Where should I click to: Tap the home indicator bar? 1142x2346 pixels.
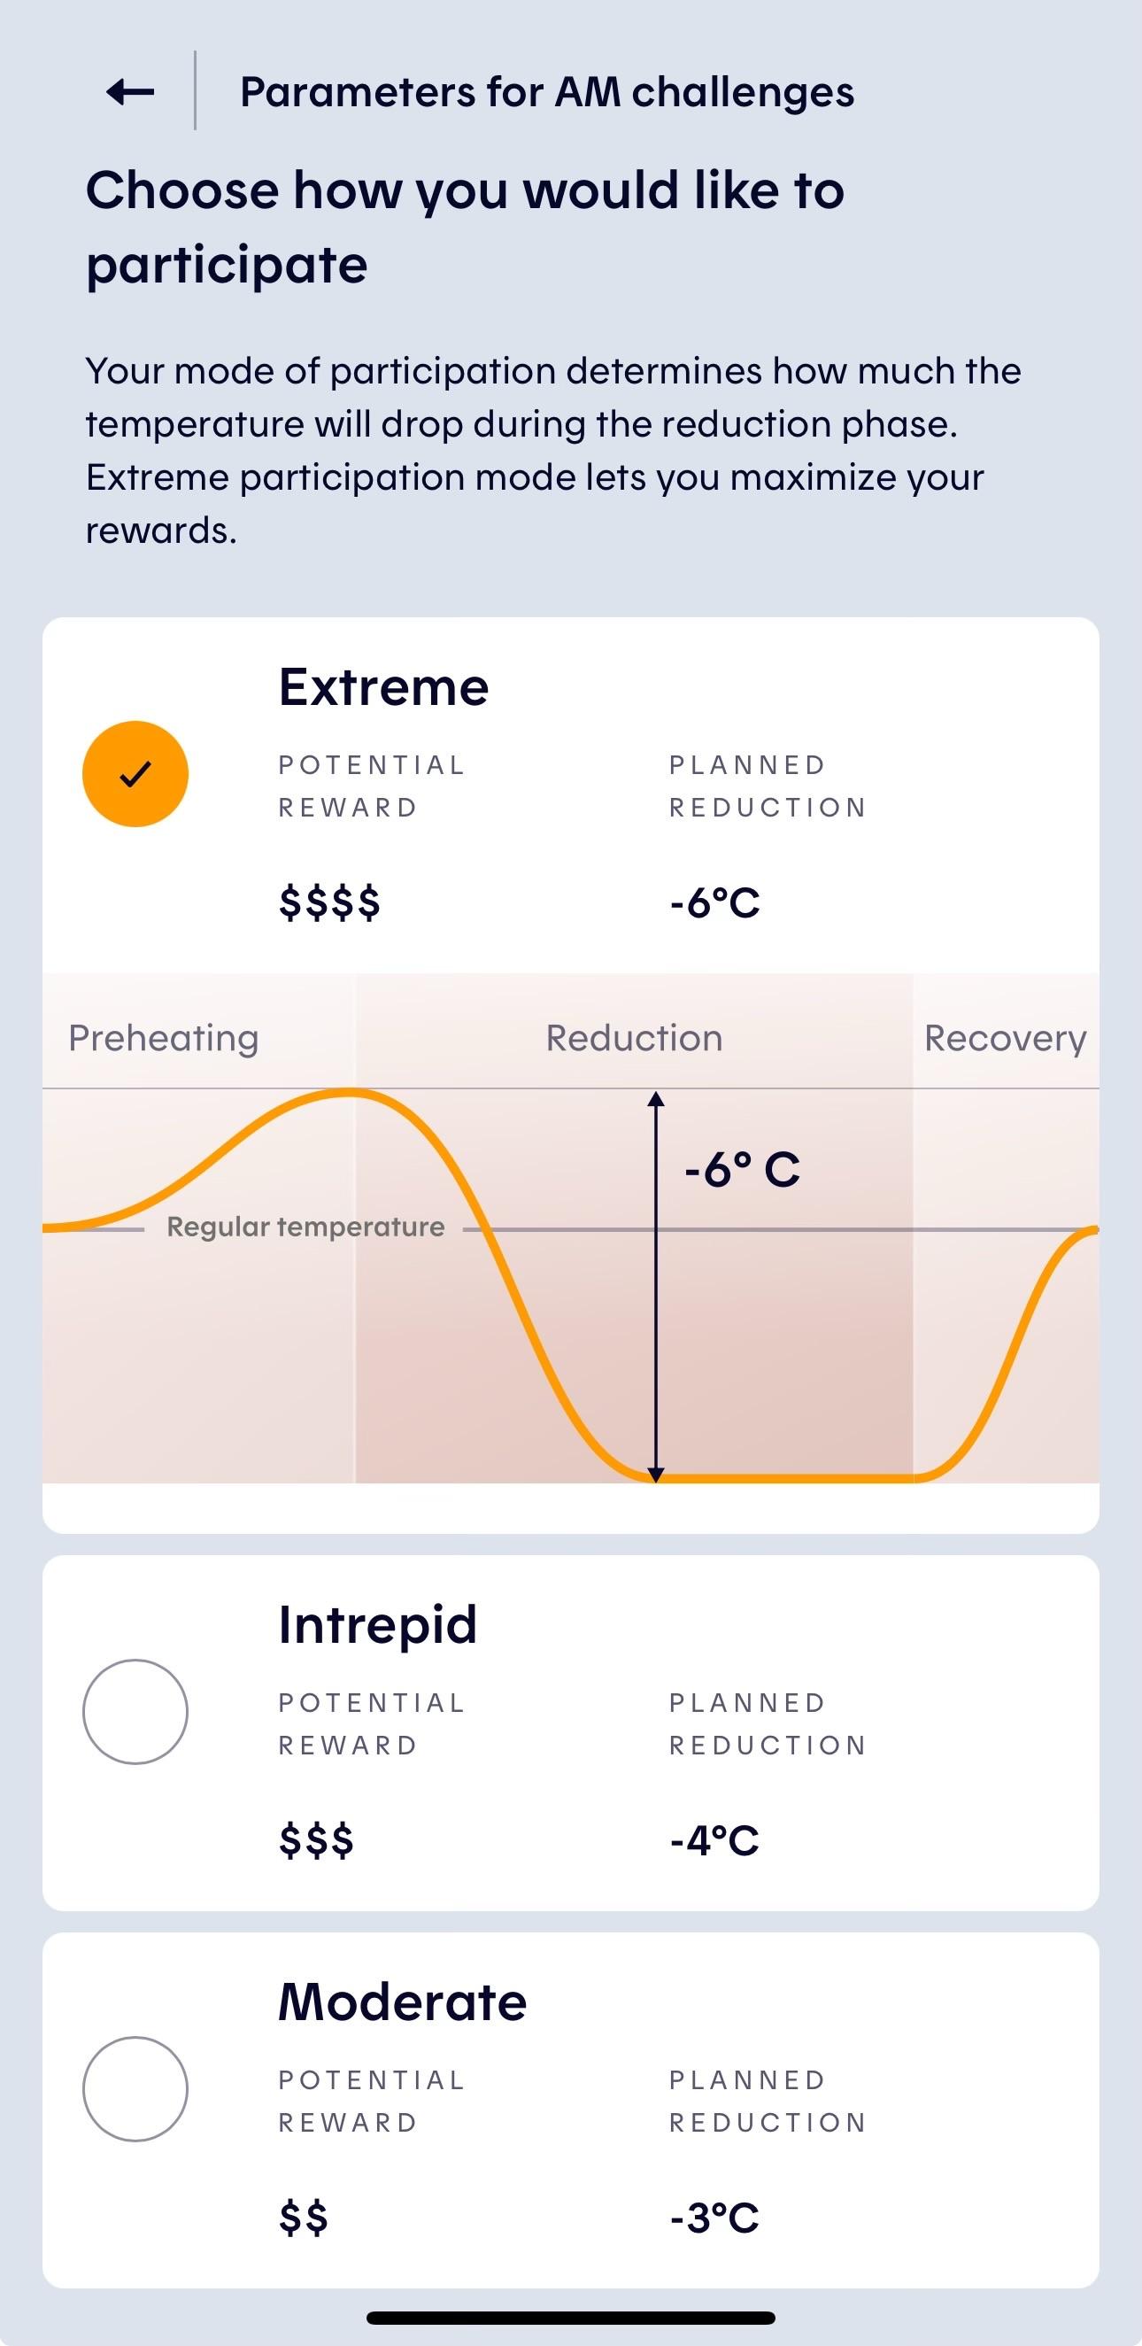coord(571,2318)
